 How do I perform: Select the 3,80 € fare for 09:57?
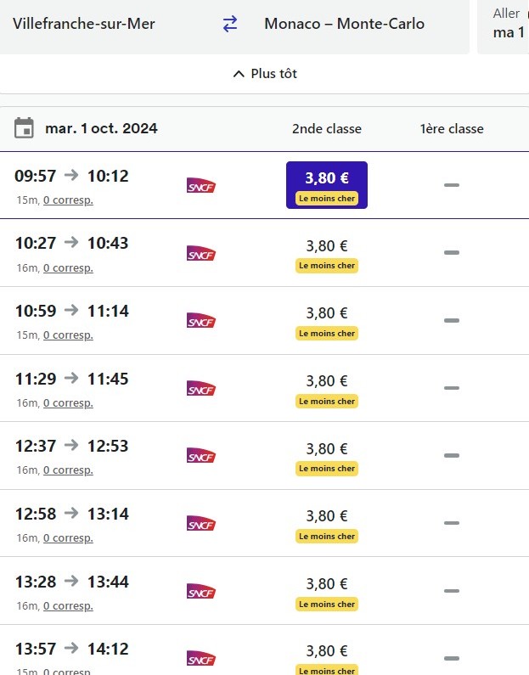[x=327, y=185]
